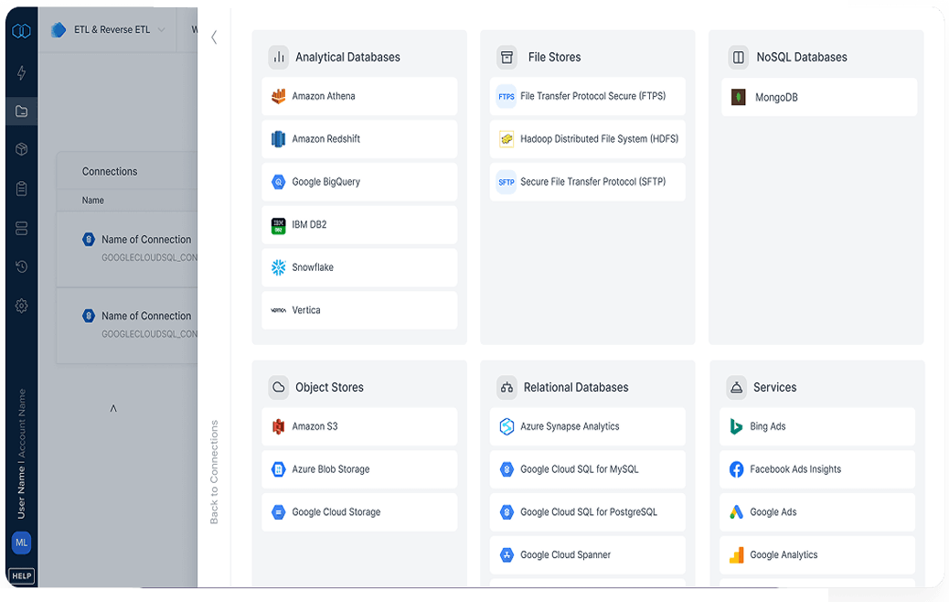Click the app logo at top of sidebar
Image resolution: width=949 pixels, height=602 pixels.
click(20, 30)
